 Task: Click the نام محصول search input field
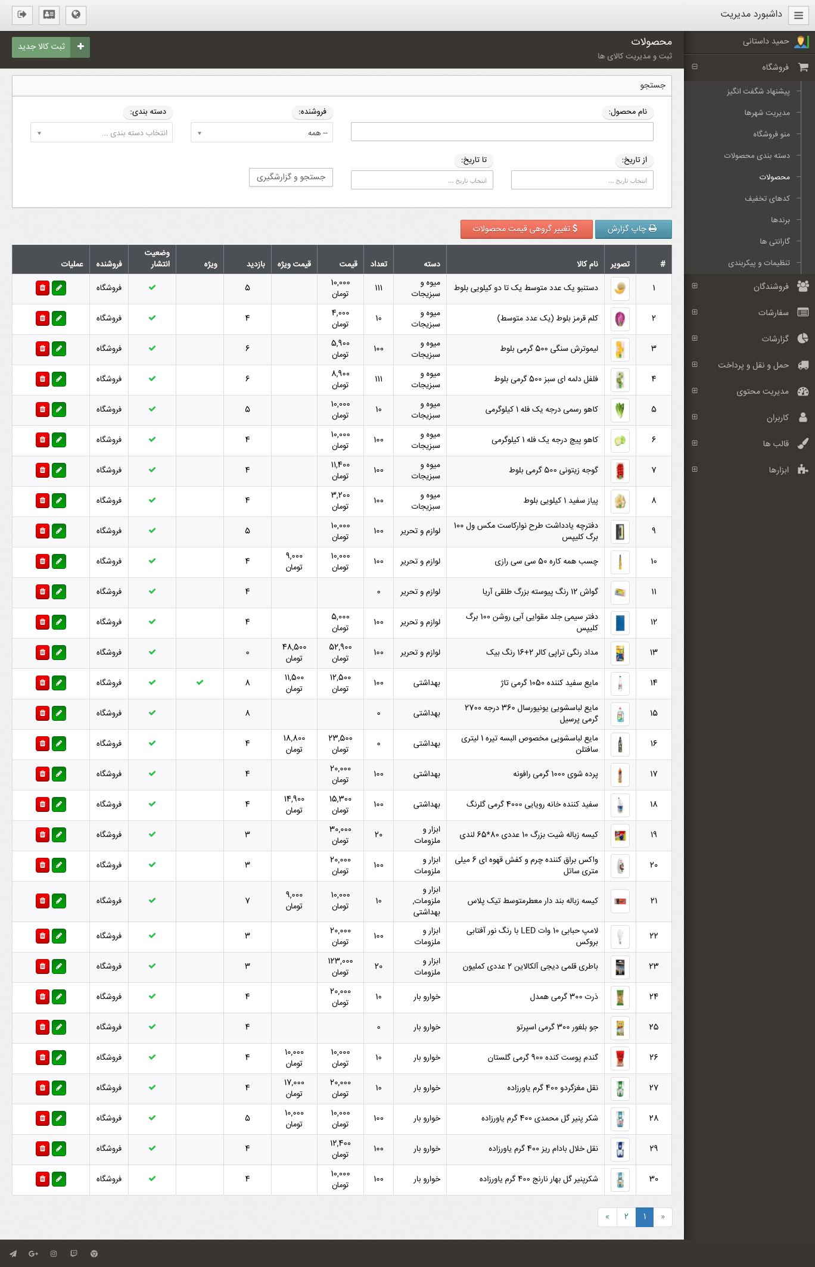click(502, 132)
